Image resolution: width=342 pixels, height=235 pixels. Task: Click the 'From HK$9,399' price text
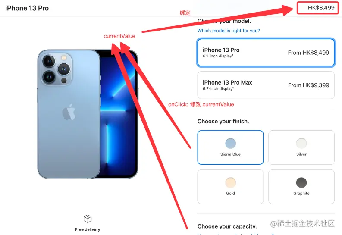pyautogui.click(x=308, y=85)
